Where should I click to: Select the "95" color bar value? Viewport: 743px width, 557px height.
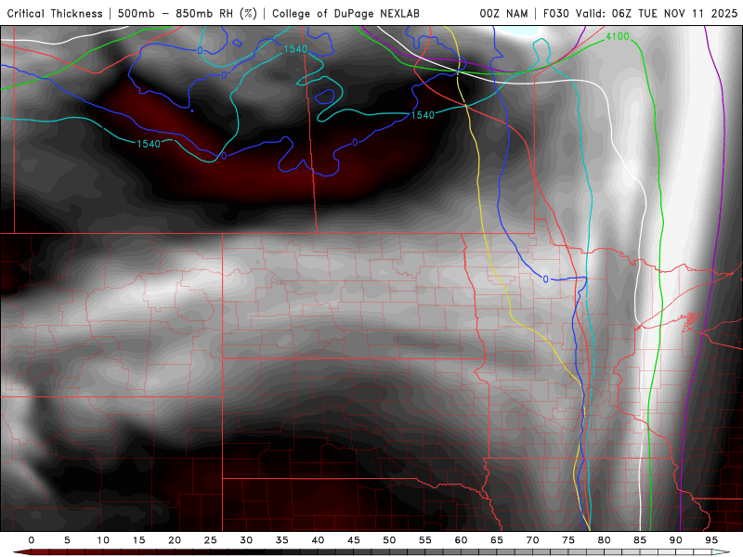pos(711,540)
